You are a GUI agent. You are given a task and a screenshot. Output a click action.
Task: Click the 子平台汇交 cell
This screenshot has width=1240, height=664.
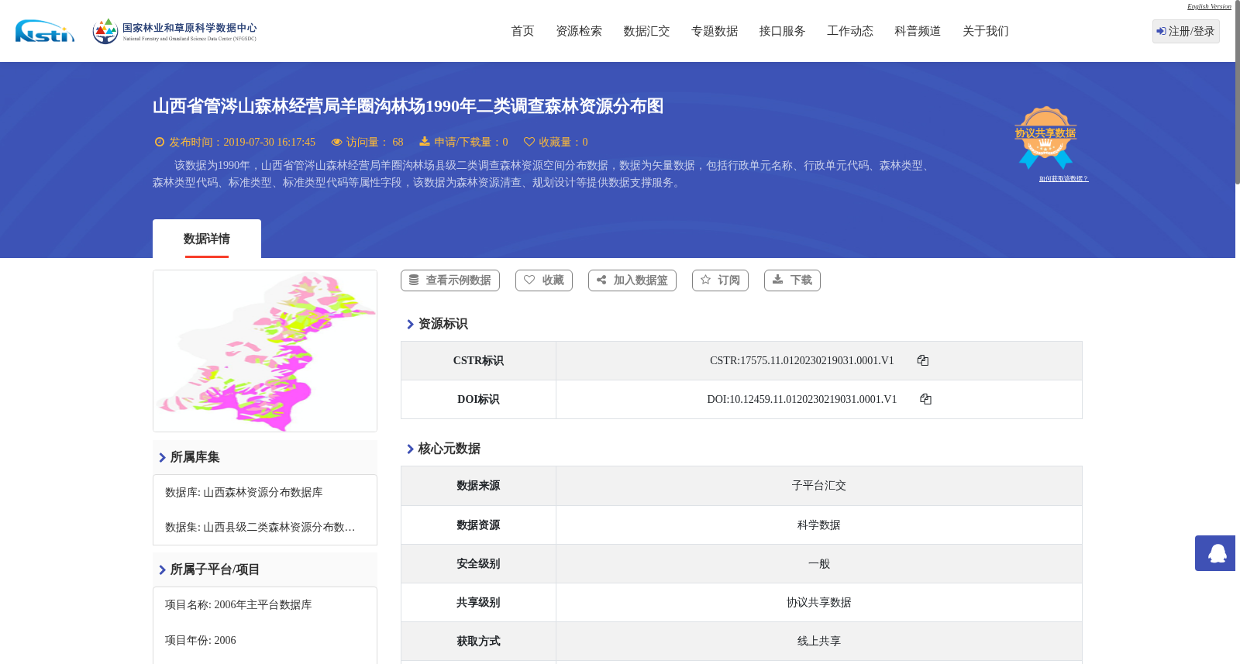pos(819,486)
